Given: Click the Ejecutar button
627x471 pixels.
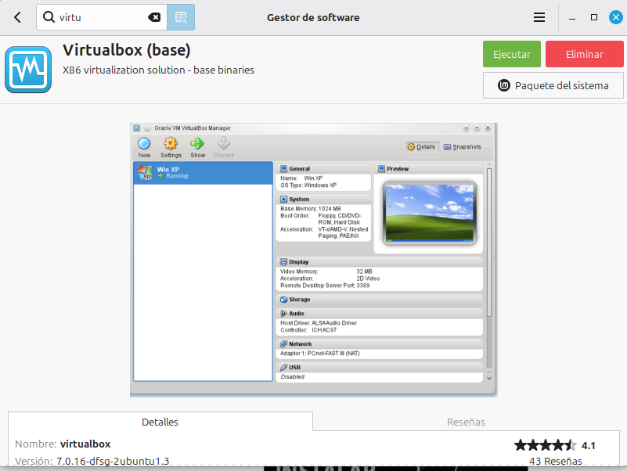Looking at the screenshot, I should 511,54.
